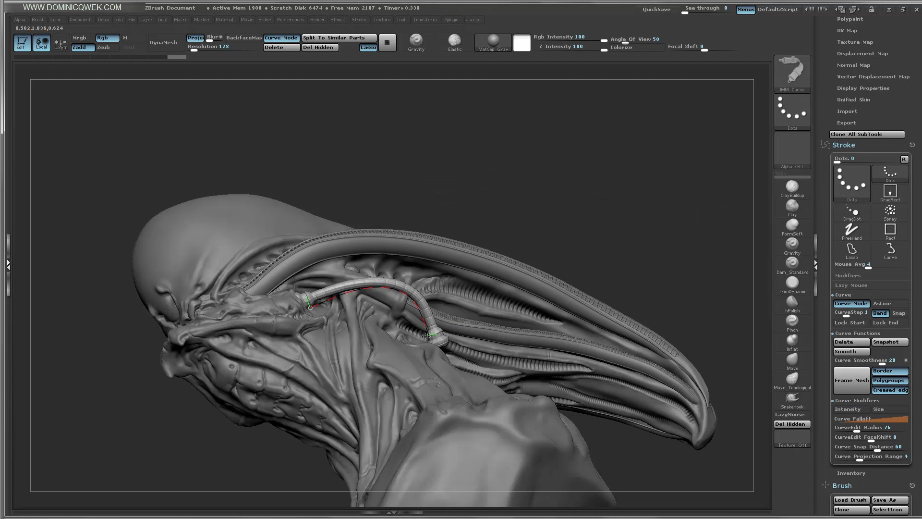Click the Gravity icon in top shelf
The height and width of the screenshot is (519, 922).
tap(416, 40)
